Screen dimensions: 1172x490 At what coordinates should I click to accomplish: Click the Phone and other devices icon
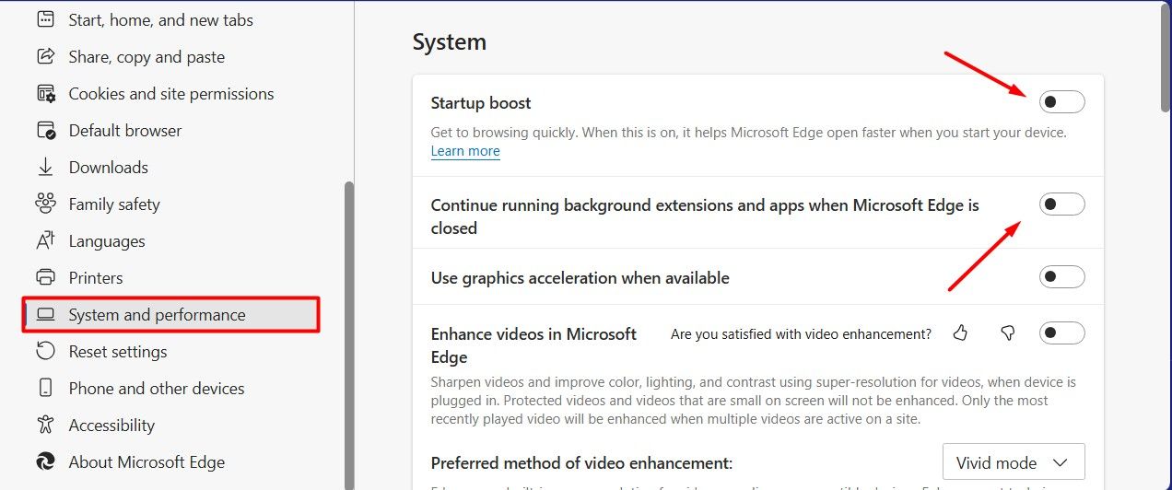pos(45,388)
